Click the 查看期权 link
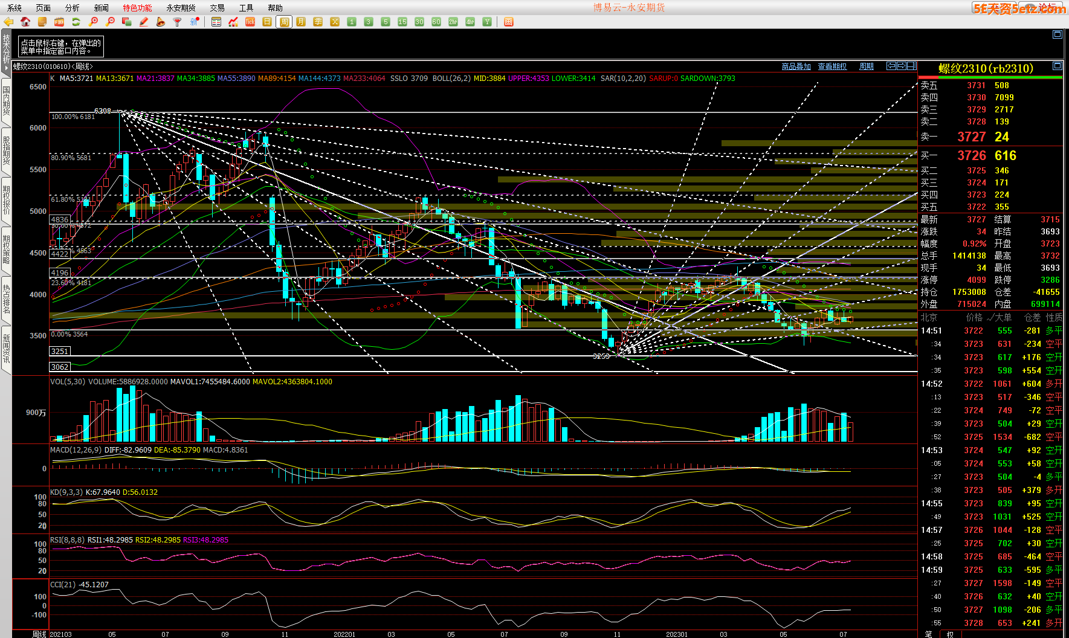The height and width of the screenshot is (638, 1069). [832, 66]
